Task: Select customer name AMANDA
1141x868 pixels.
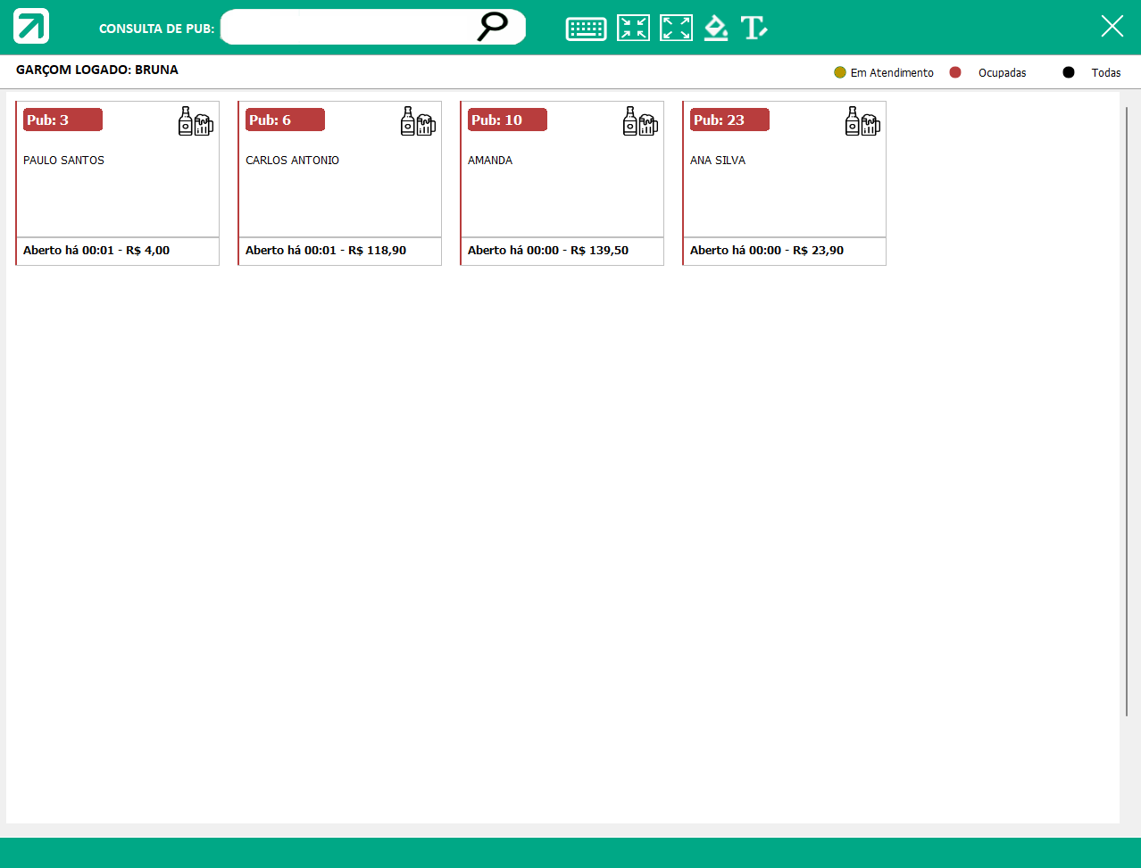Action: click(490, 161)
